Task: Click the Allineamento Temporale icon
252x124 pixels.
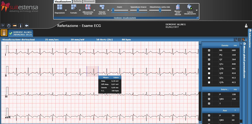Action: click(x=88, y=7)
